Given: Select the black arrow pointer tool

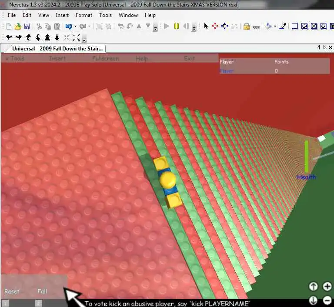Looking at the screenshot, I should pyautogui.click(x=206, y=26).
